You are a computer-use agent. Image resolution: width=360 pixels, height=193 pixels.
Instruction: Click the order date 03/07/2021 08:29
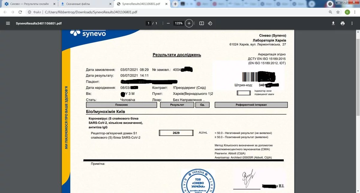coord(134,70)
